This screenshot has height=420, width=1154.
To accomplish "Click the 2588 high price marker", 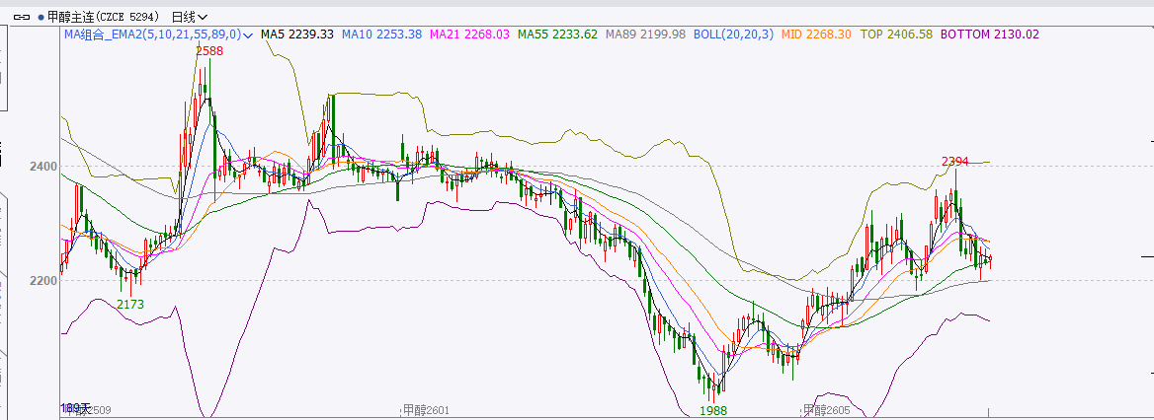I will (x=208, y=50).
